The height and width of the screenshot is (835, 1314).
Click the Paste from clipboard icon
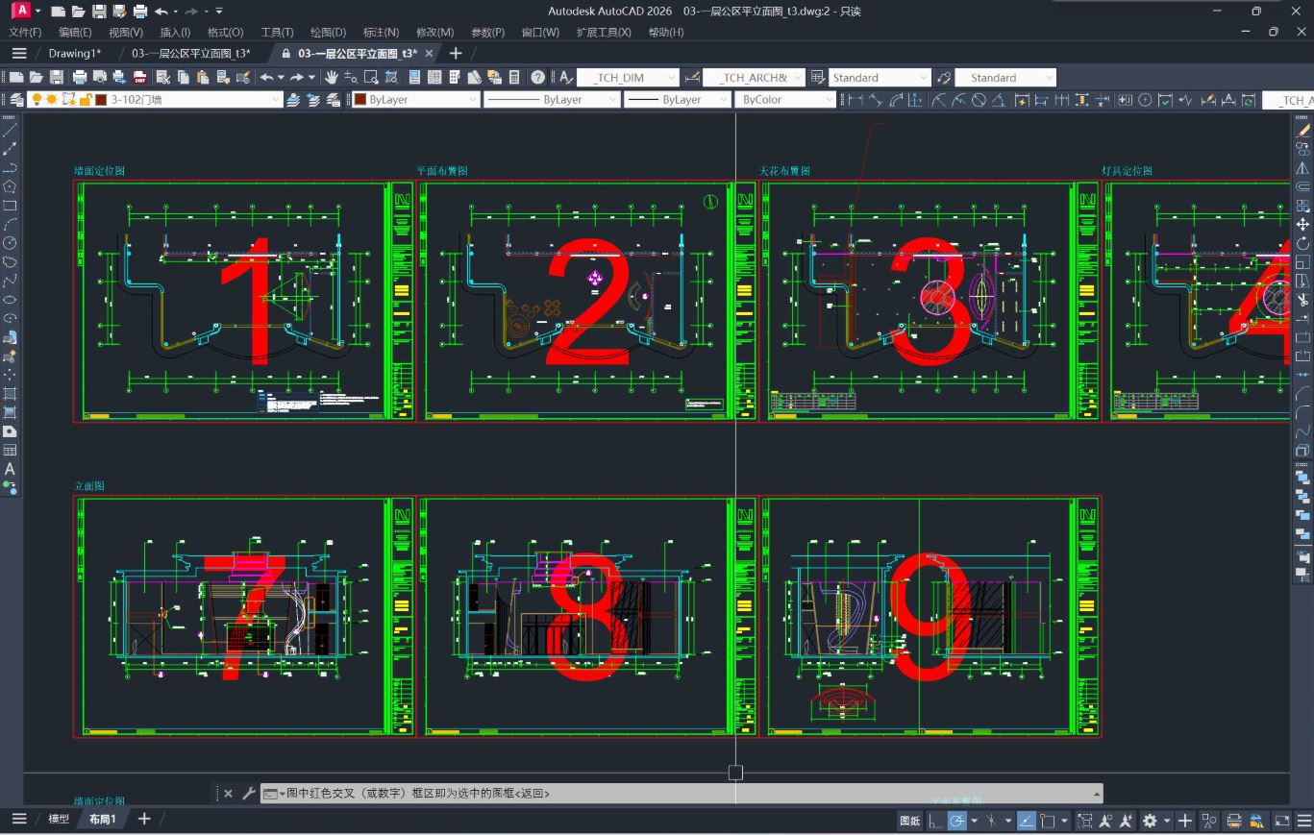tap(205, 76)
